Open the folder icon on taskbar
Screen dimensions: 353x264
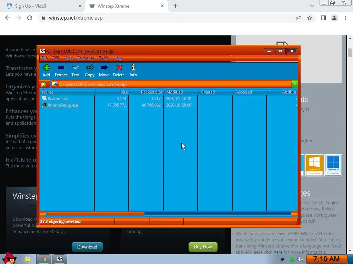point(28,259)
